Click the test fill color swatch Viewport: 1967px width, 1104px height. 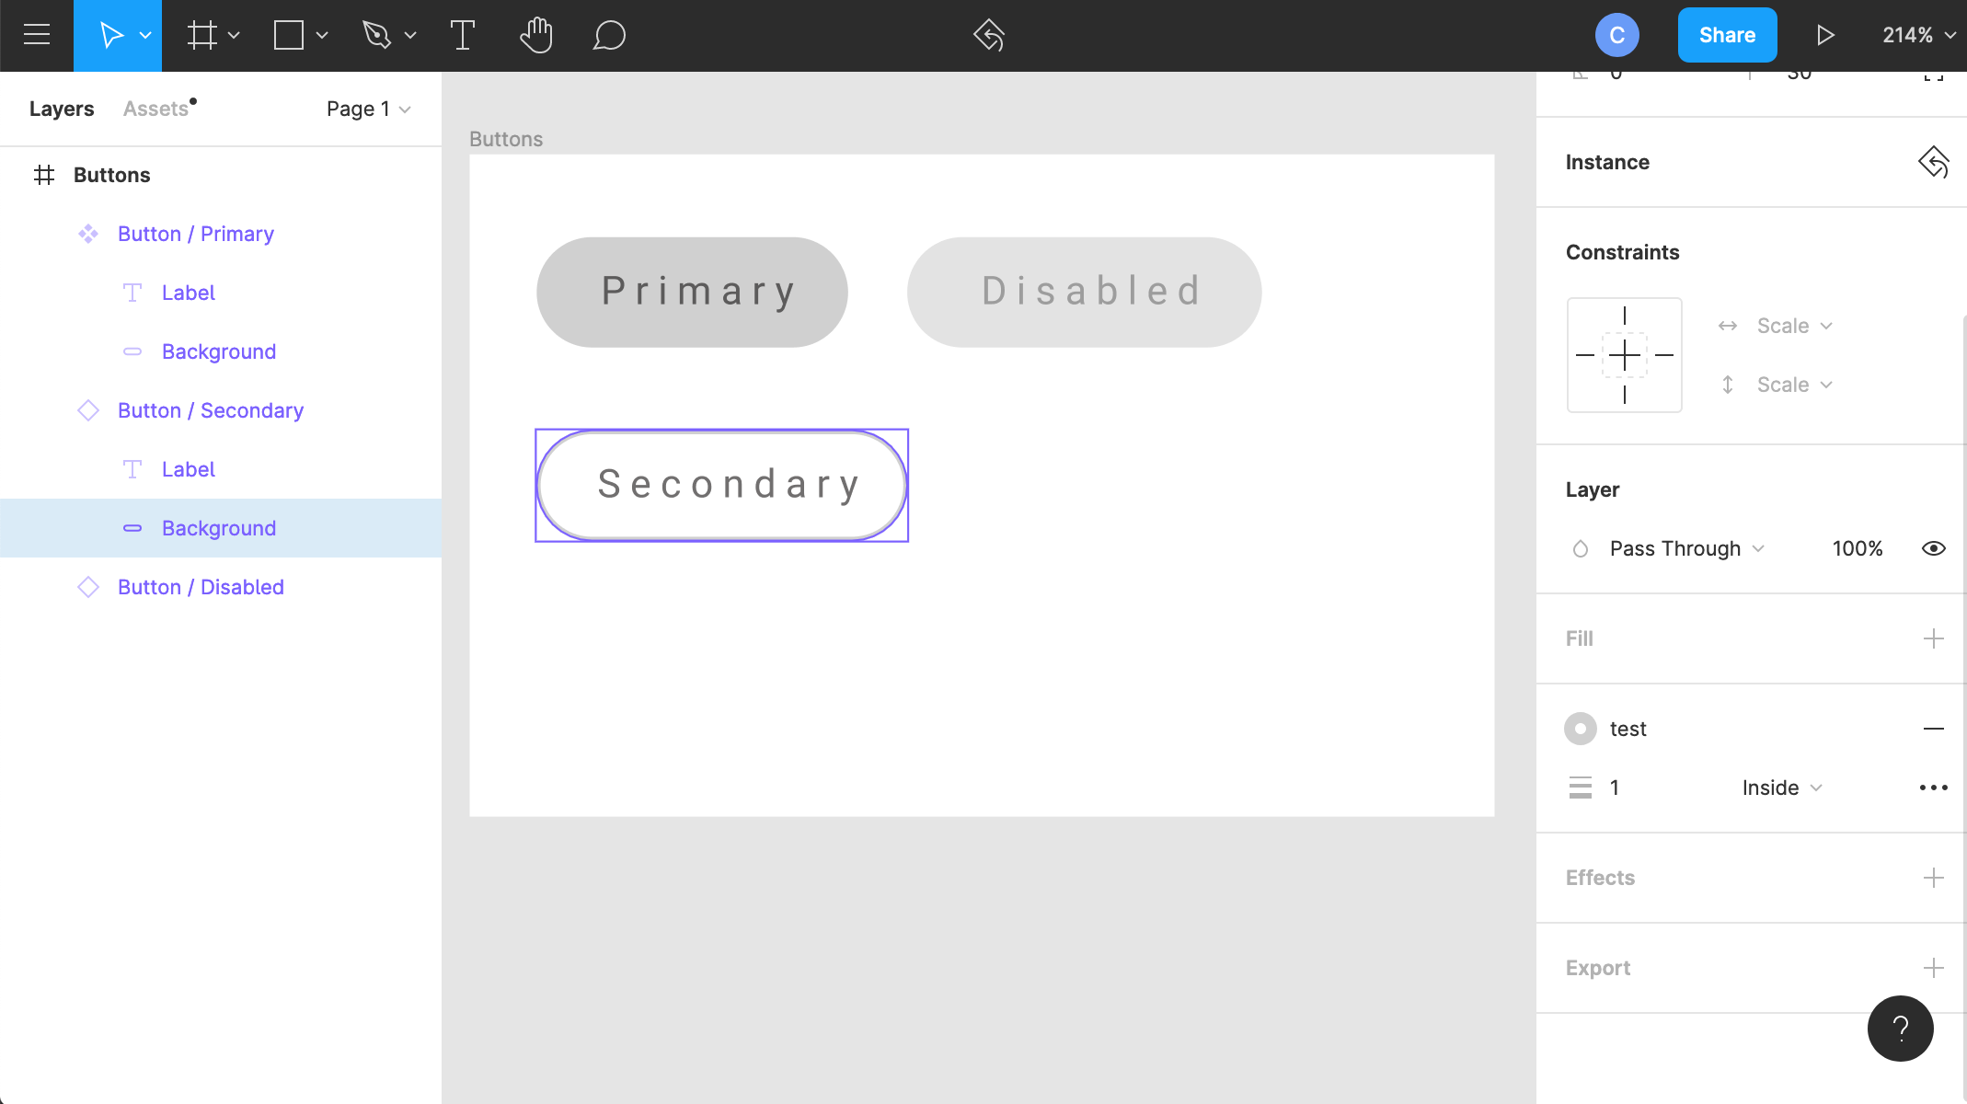click(1580, 729)
